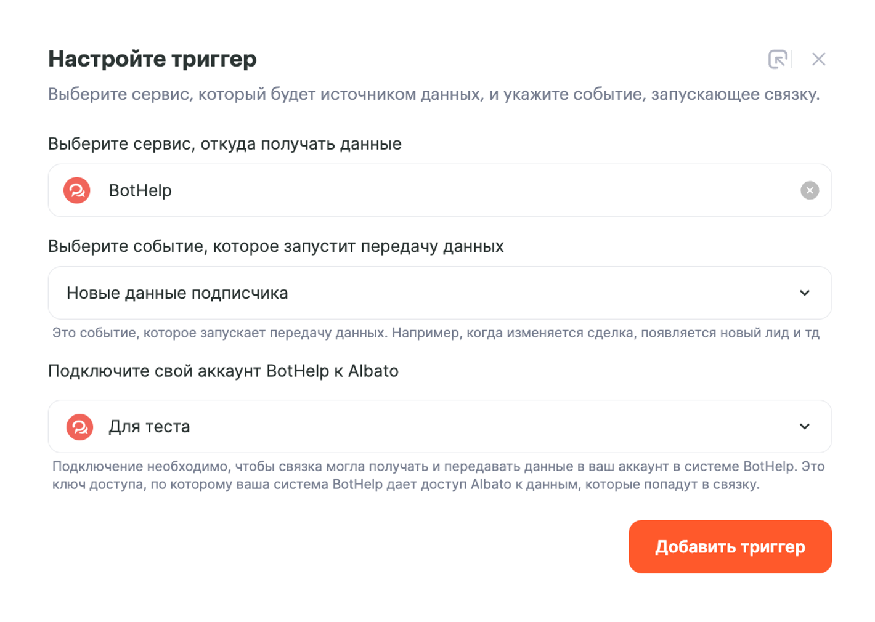Click the Настройте триггер heading
Screen dimensions: 875x622
152,59
